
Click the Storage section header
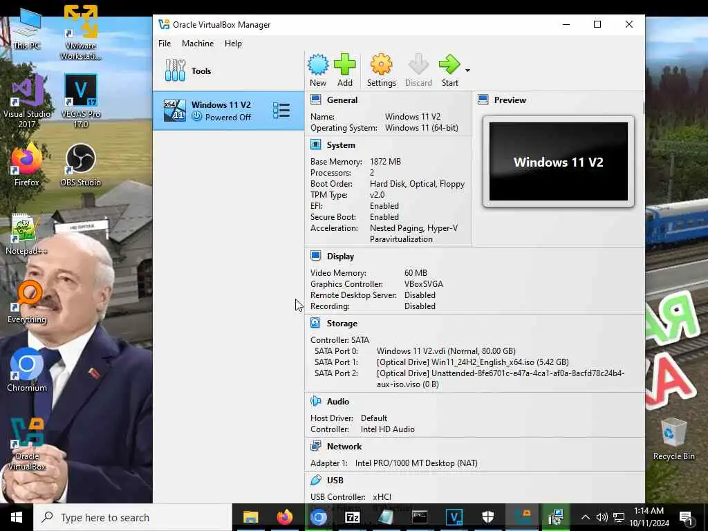click(x=342, y=324)
